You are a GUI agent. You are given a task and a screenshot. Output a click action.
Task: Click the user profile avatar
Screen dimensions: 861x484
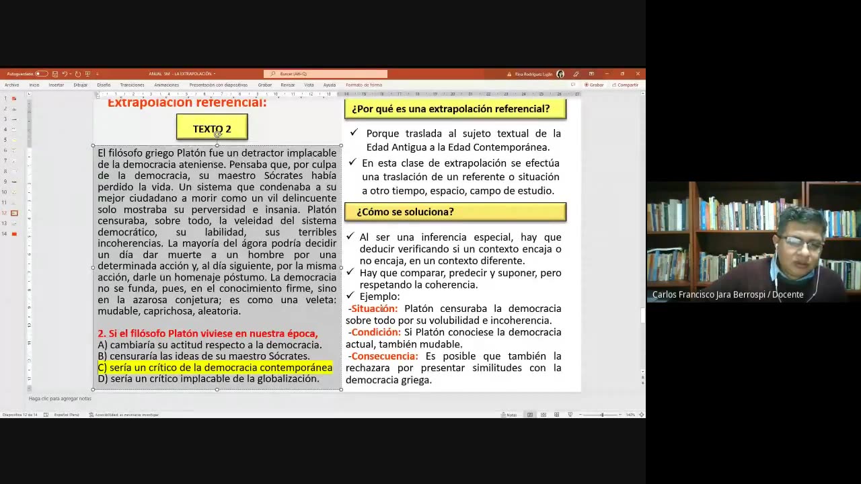(x=560, y=74)
